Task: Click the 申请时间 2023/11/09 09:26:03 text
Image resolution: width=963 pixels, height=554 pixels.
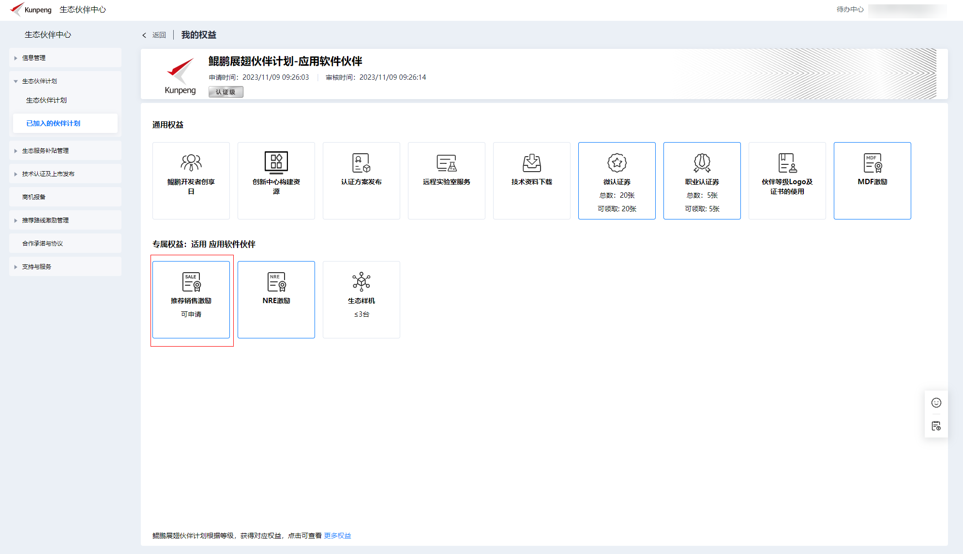Action: pyautogui.click(x=259, y=77)
